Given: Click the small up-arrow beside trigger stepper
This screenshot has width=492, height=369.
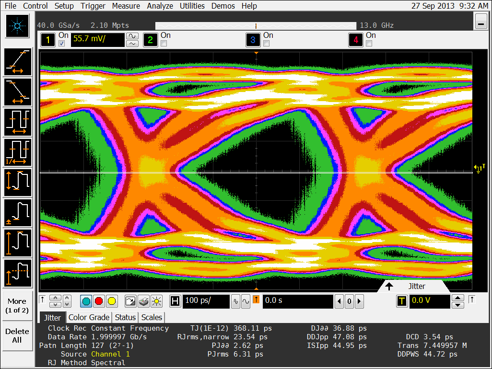Looking at the screenshot, I should coord(471,300).
